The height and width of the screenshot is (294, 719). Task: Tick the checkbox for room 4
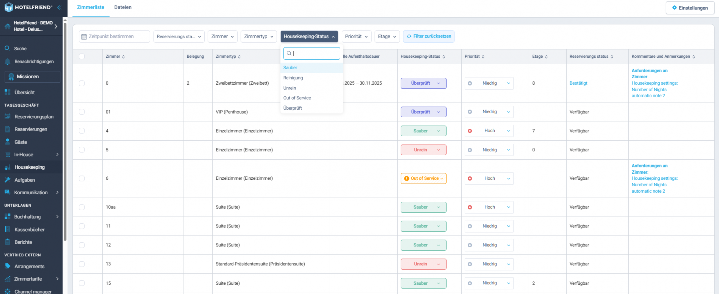pos(82,131)
